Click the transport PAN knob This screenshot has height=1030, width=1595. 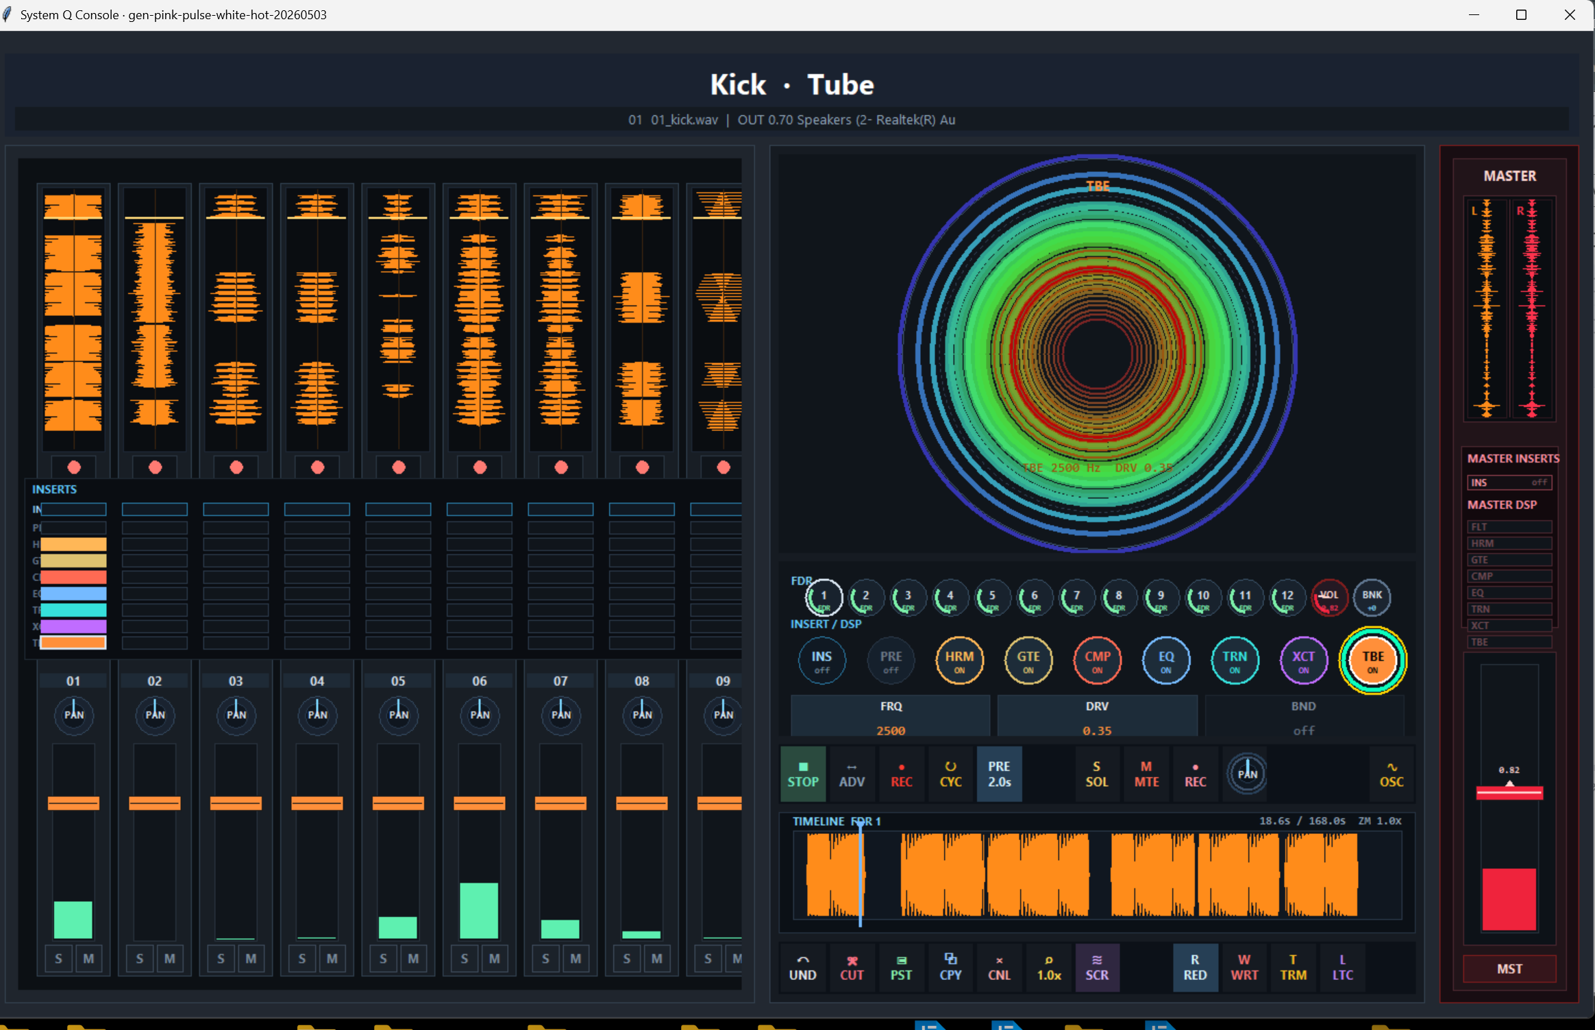[1247, 774]
